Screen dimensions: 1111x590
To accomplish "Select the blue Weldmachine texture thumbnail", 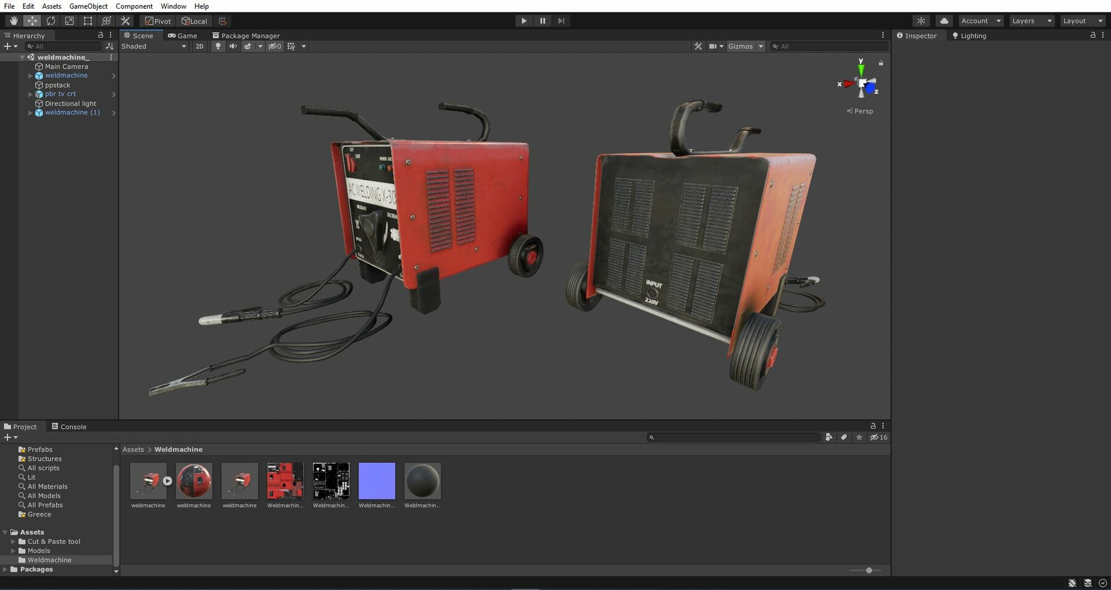I will click(377, 480).
